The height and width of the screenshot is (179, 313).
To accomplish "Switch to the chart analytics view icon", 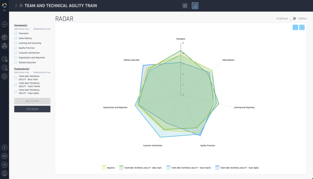I will 195,5.
